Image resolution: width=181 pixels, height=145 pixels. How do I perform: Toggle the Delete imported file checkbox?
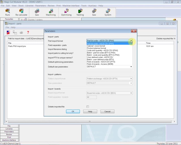tap(88, 106)
